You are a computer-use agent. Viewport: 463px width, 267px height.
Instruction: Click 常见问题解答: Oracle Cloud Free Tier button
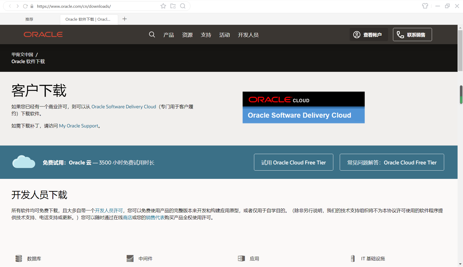click(x=392, y=162)
